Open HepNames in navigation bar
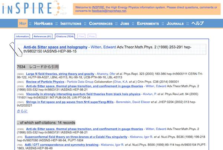The width and height of the screenshot is (223, 150). pyautogui.click(x=43, y=23)
